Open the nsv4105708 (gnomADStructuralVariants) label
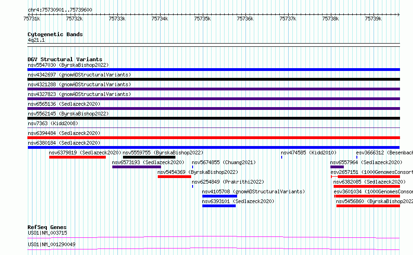The image size is (413, 255). [x=253, y=191]
